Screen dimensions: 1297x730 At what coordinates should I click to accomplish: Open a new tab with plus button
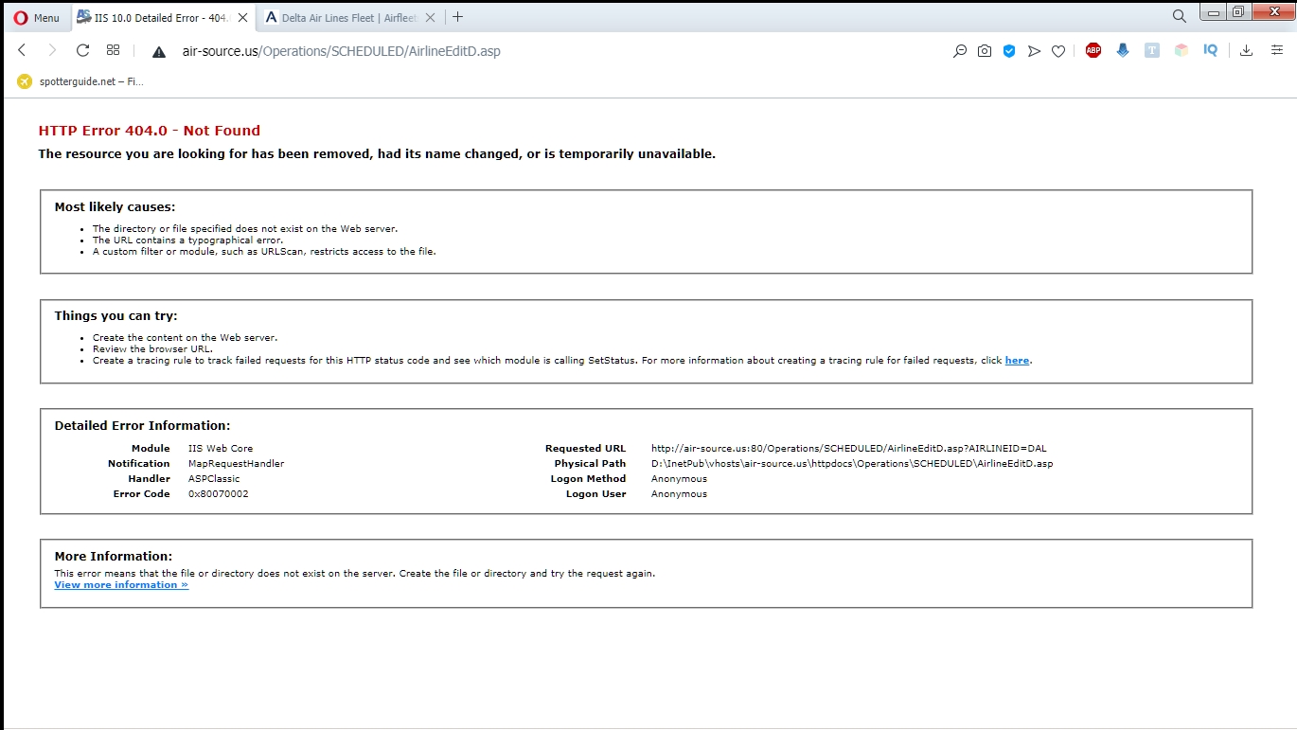(458, 17)
